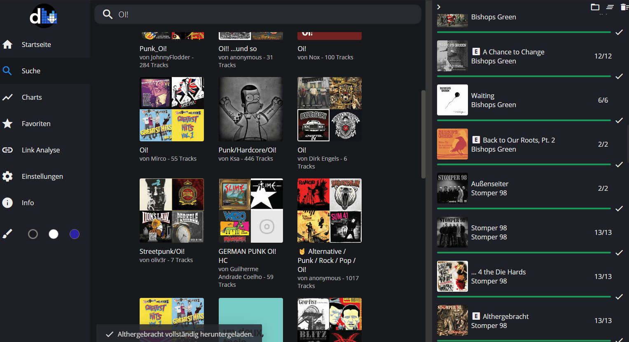Click the Waiting download progress bar
629x342 pixels.
point(524,120)
